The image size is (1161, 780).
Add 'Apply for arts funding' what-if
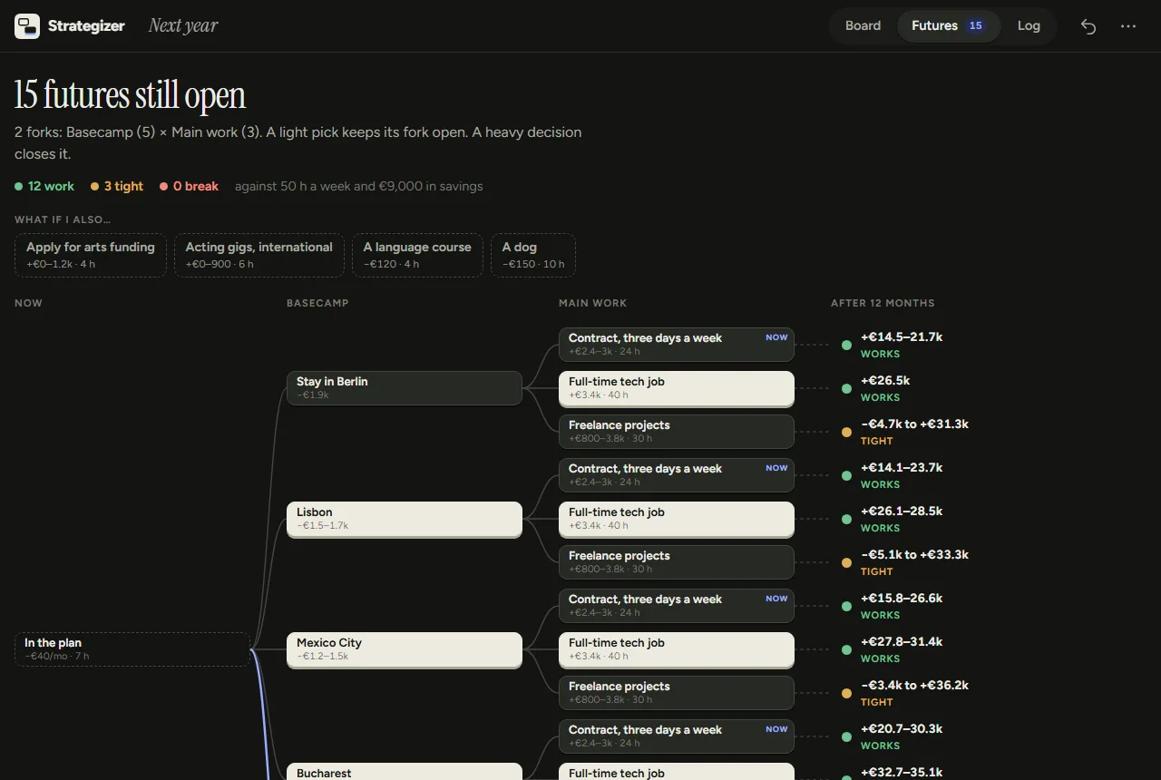91,255
